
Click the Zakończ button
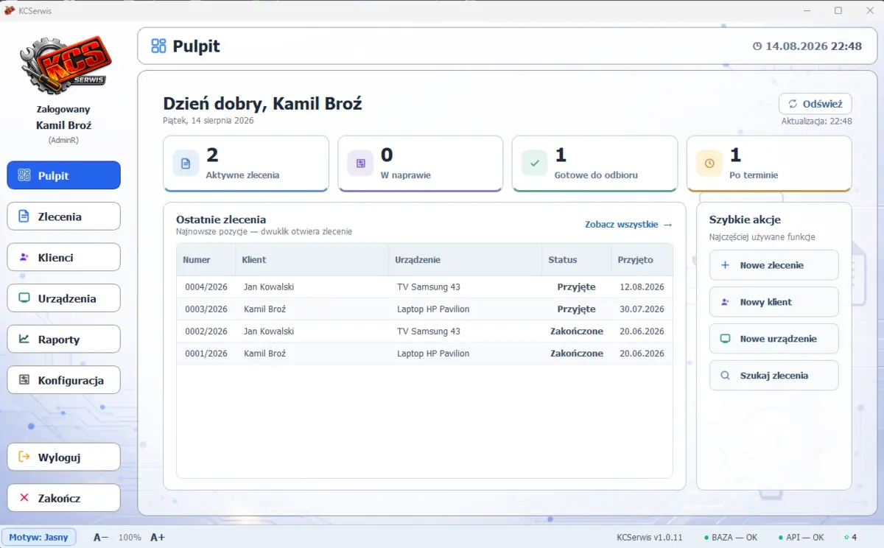(64, 498)
